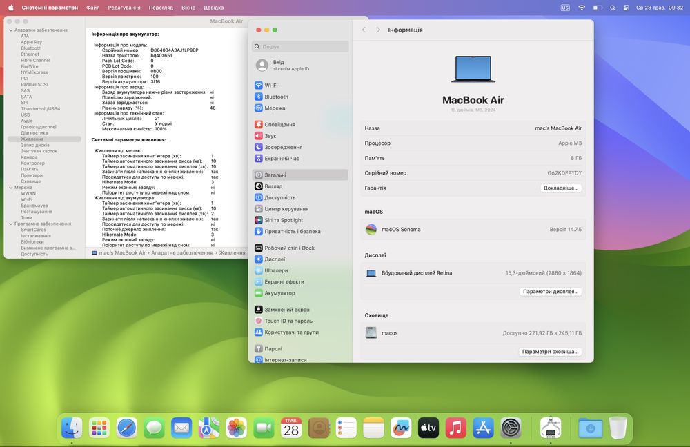The image size is (690, 447).
Task: Open Замкнений екран in sidebar
Action: [x=300, y=310]
